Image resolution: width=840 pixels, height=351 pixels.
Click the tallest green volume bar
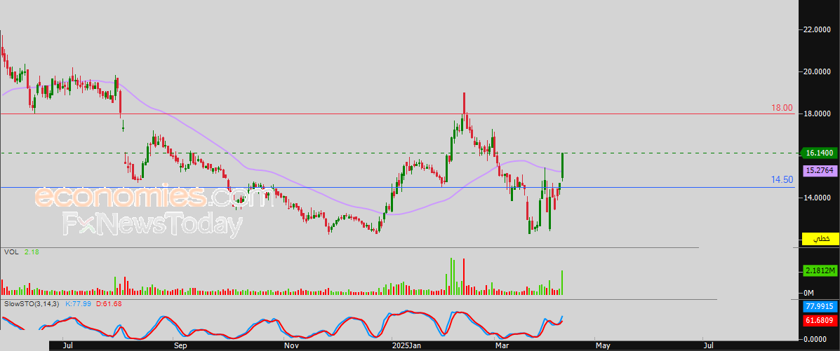tap(452, 277)
